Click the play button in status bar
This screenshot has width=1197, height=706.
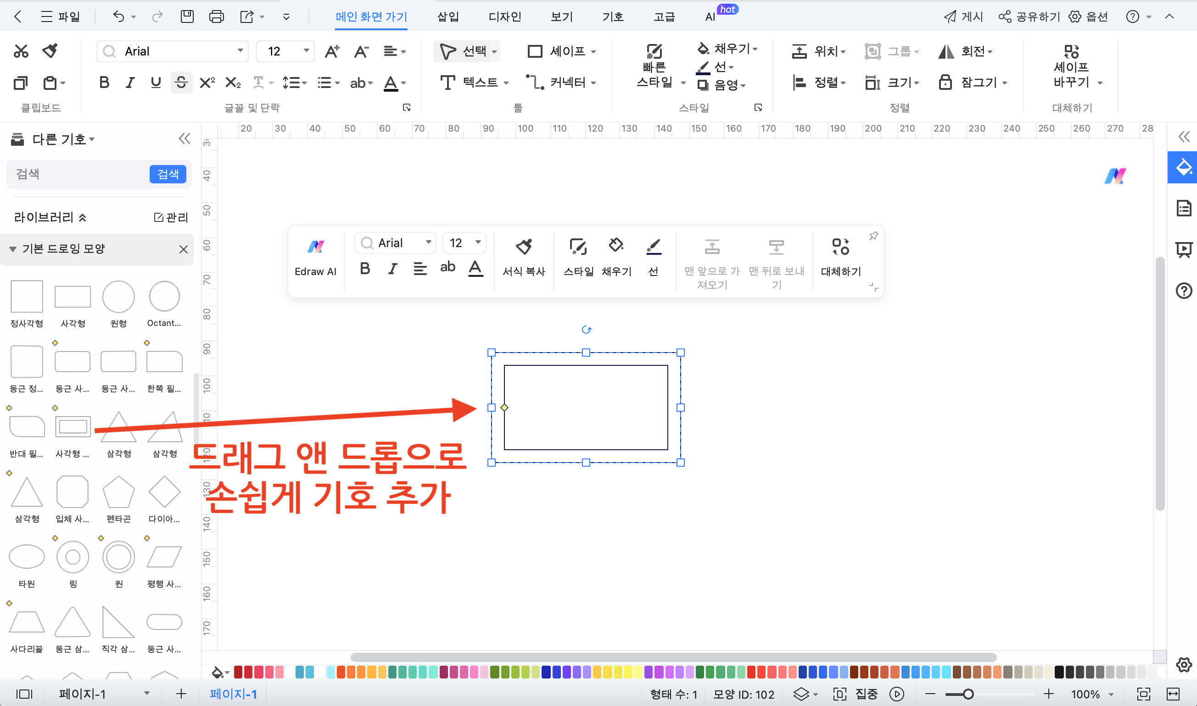click(897, 694)
